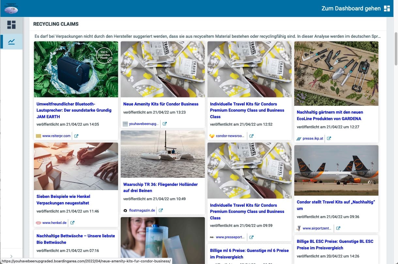Open external link icon beside www.henkel.de

point(72,223)
